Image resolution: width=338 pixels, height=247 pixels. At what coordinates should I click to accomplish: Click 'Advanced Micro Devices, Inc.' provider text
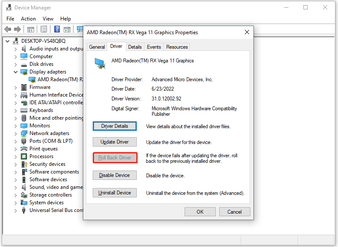(182, 79)
